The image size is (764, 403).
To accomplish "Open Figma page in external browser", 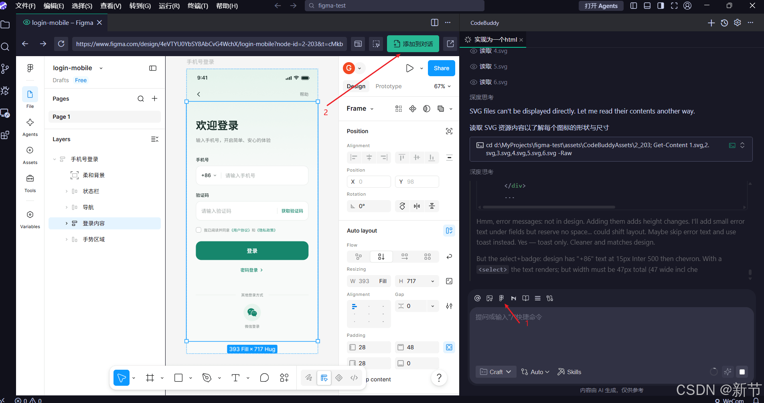I will click(450, 44).
